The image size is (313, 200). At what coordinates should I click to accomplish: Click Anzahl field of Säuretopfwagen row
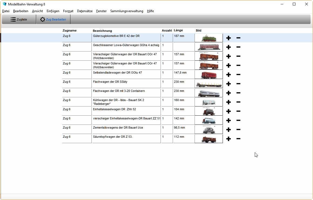(167, 139)
